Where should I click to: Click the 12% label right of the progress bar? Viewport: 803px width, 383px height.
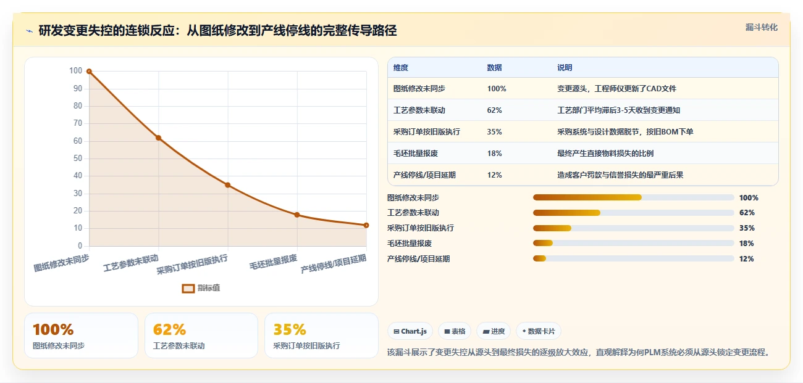(746, 259)
